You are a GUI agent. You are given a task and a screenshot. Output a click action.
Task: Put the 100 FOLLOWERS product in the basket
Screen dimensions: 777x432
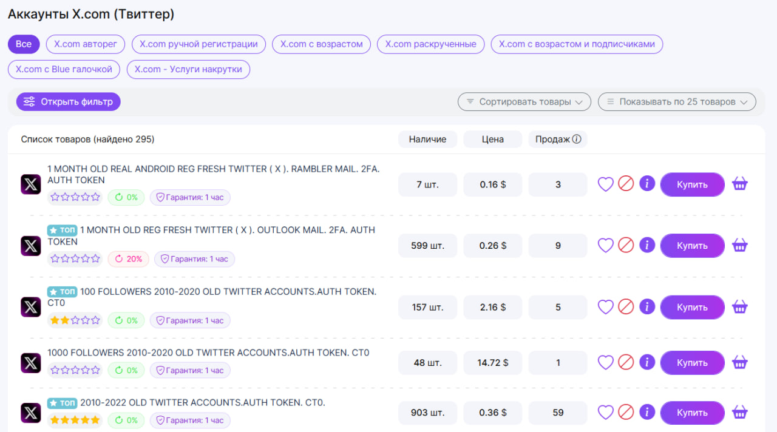click(x=739, y=307)
